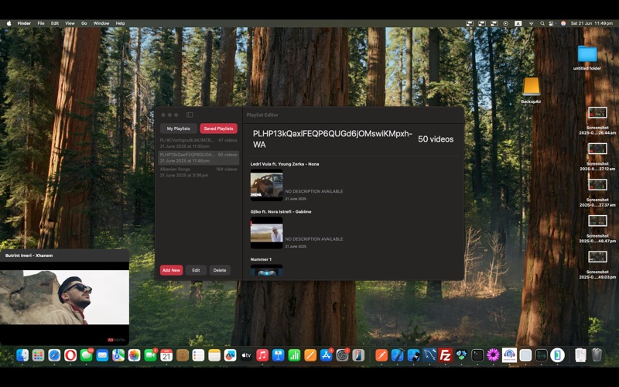
Task: Open the Window menu
Action: (101, 23)
